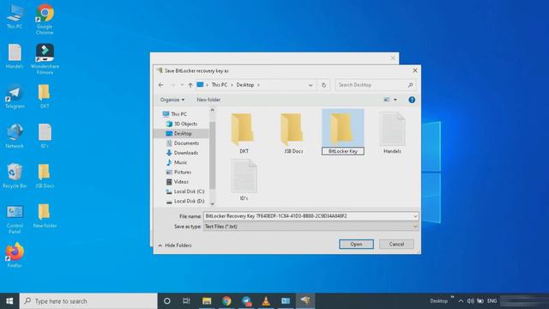Launch Google Chrome from desktop

45,19
